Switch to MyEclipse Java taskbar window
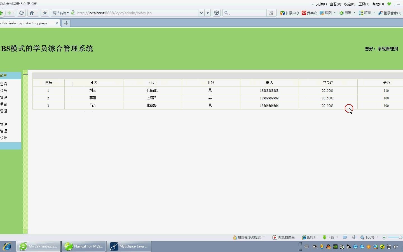403x252 pixels. [x=129, y=246]
